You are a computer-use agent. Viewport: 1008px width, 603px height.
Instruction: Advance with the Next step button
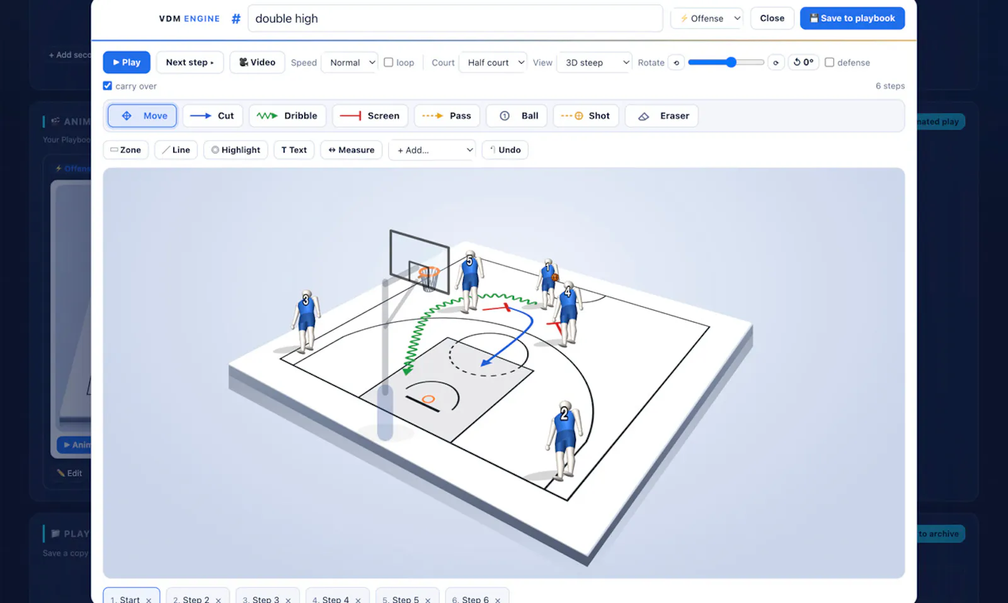pos(190,62)
